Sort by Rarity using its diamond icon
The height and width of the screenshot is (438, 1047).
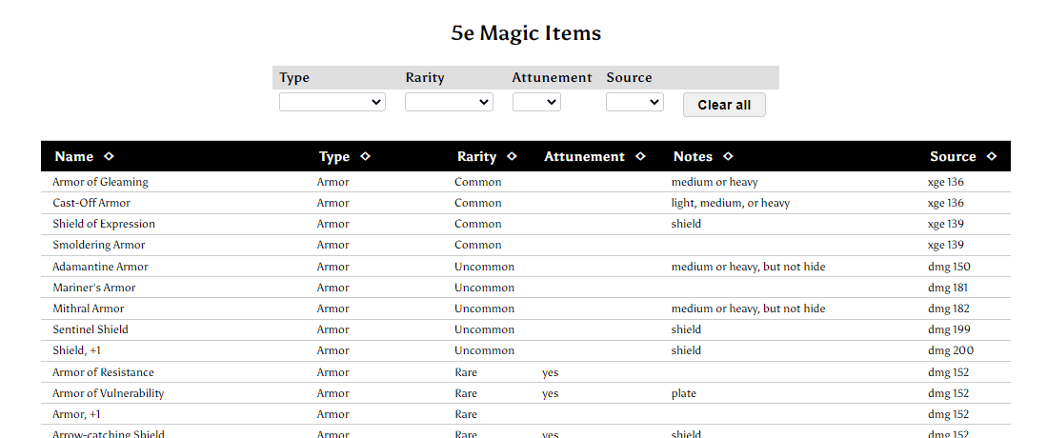click(x=513, y=156)
